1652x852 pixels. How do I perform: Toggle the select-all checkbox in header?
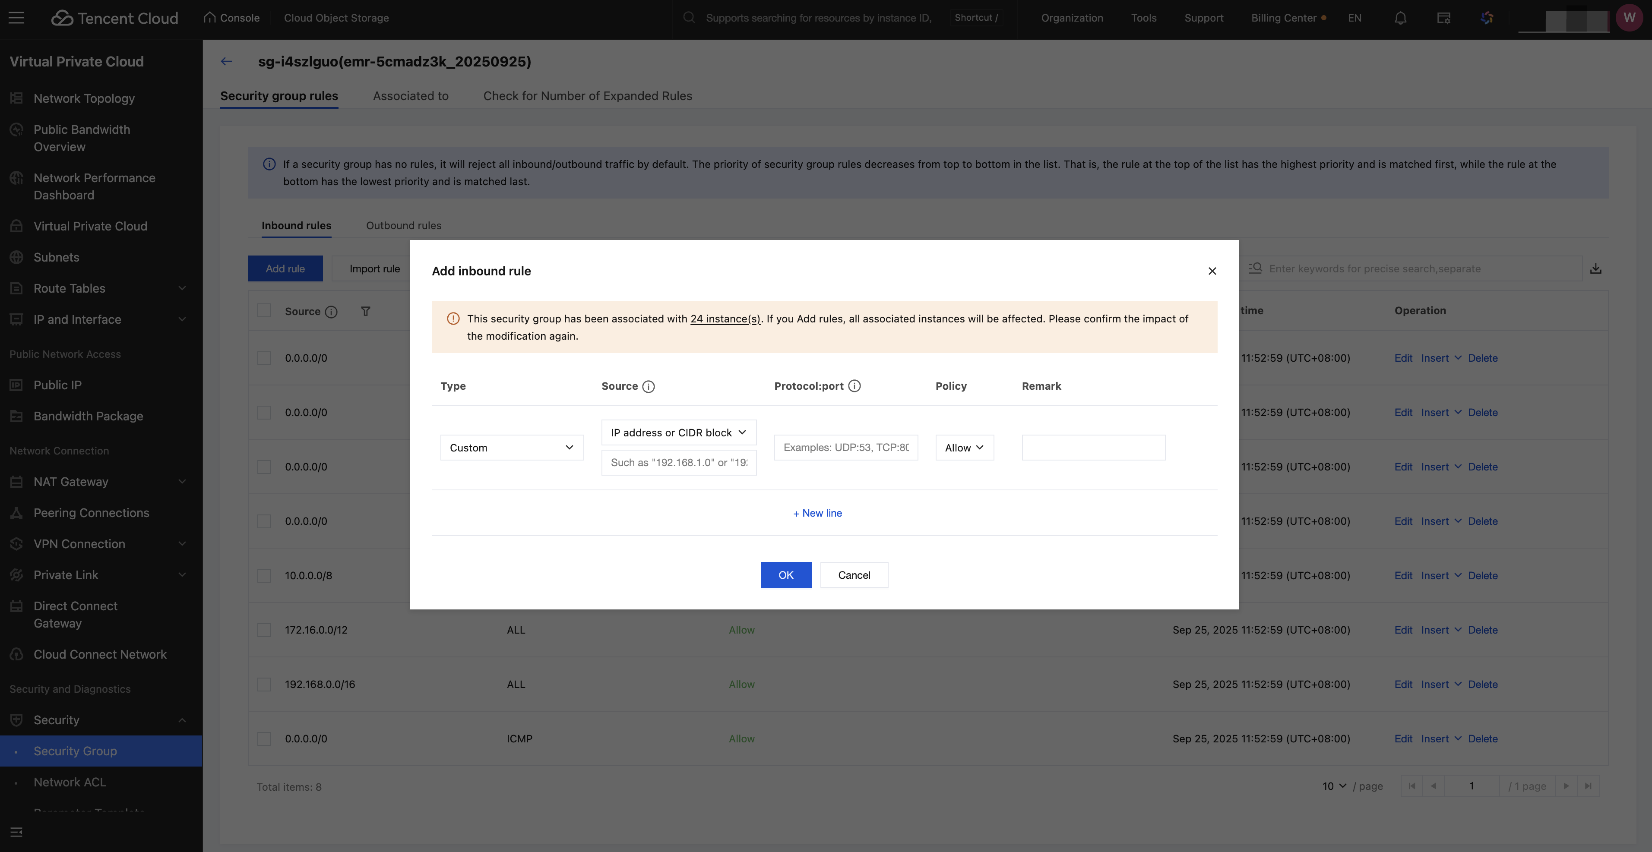click(264, 311)
